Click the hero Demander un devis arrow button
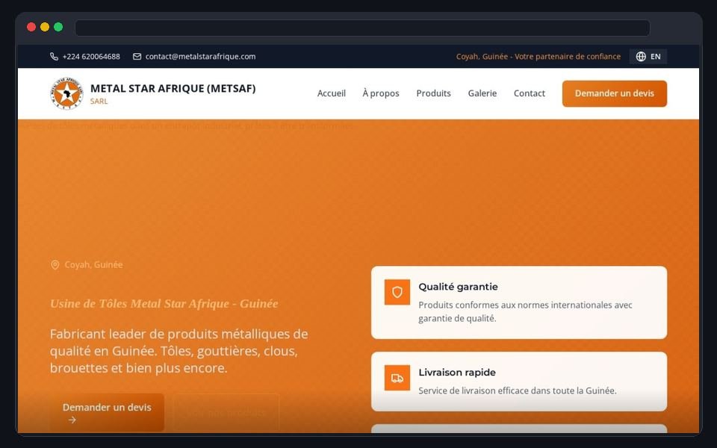Image resolution: width=717 pixels, height=448 pixels. point(107,413)
